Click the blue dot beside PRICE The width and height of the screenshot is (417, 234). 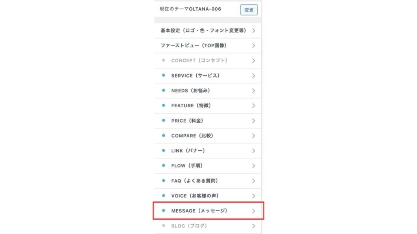pyautogui.click(x=164, y=120)
